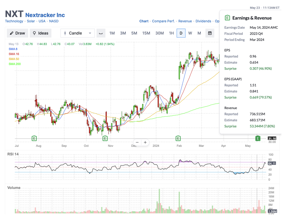
Task: Open the Dividends link
Action: point(203,21)
